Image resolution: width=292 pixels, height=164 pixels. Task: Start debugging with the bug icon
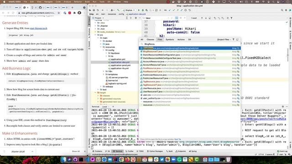tap(143, 10)
